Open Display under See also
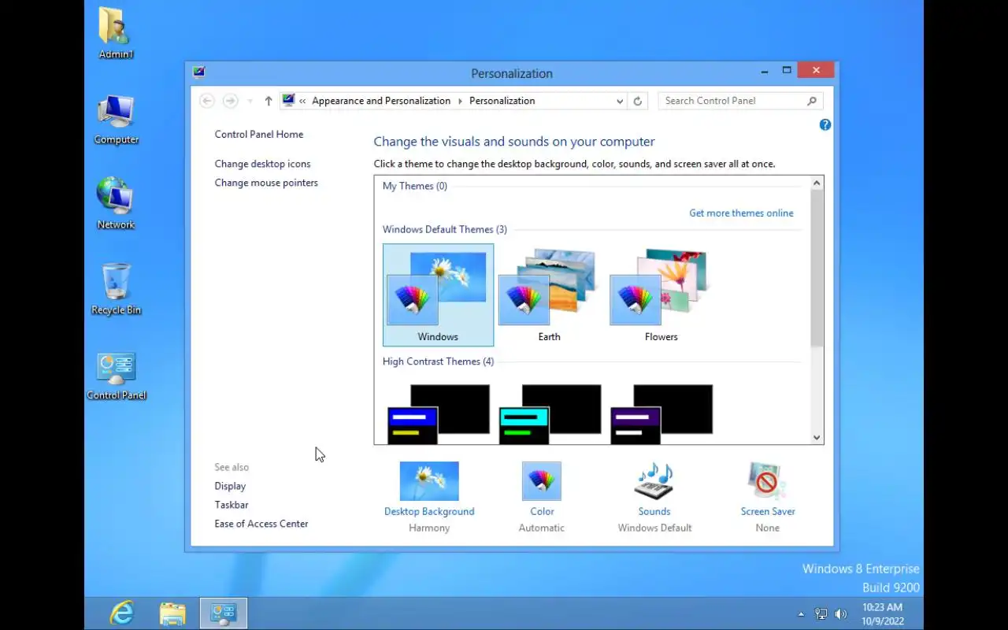The width and height of the screenshot is (1008, 630). pyautogui.click(x=230, y=487)
